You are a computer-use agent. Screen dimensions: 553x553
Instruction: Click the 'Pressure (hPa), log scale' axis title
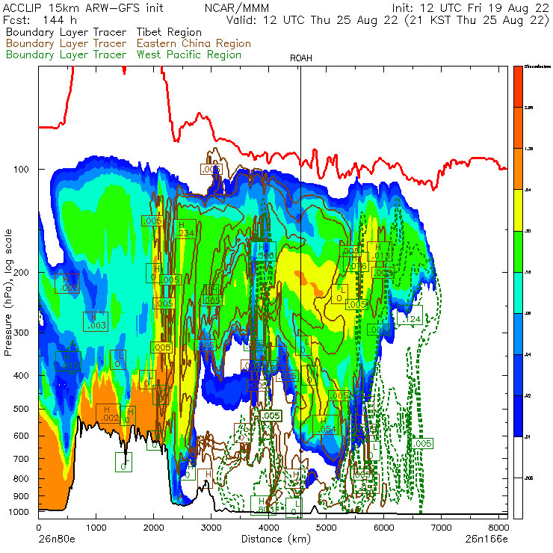pos(8,292)
